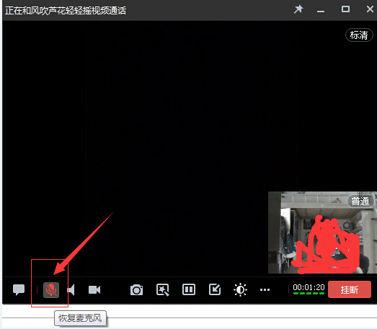Take a snapshot with camera icon
The height and width of the screenshot is (329, 377).
(136, 290)
